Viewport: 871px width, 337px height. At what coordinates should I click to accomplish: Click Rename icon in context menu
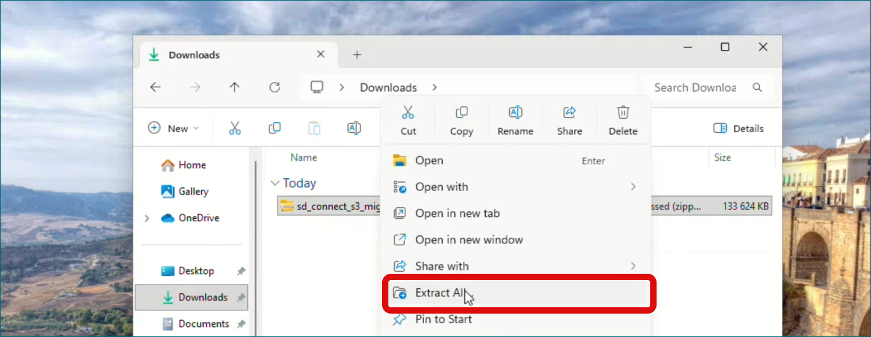coord(516,113)
